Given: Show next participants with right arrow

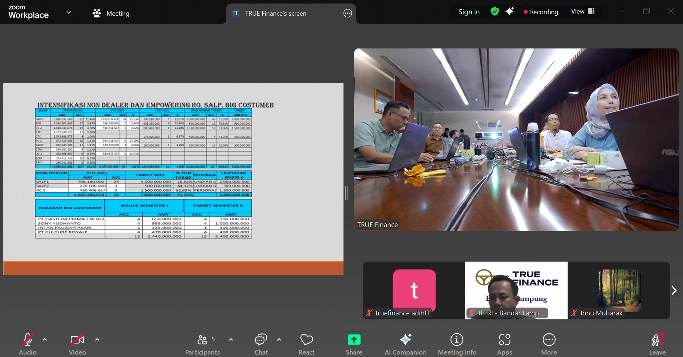Looking at the screenshot, I should pyautogui.click(x=674, y=290).
